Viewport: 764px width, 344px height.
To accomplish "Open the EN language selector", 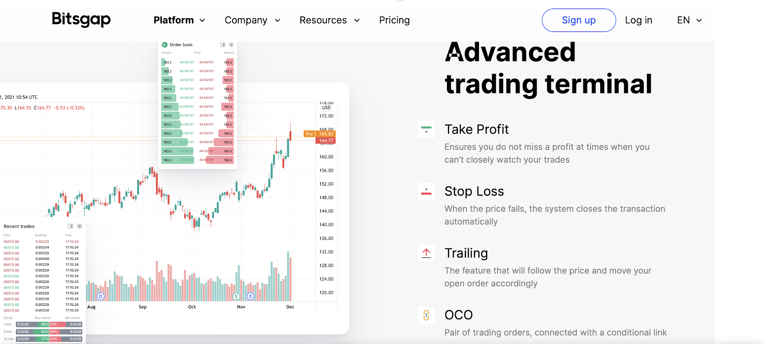I will pyautogui.click(x=689, y=20).
